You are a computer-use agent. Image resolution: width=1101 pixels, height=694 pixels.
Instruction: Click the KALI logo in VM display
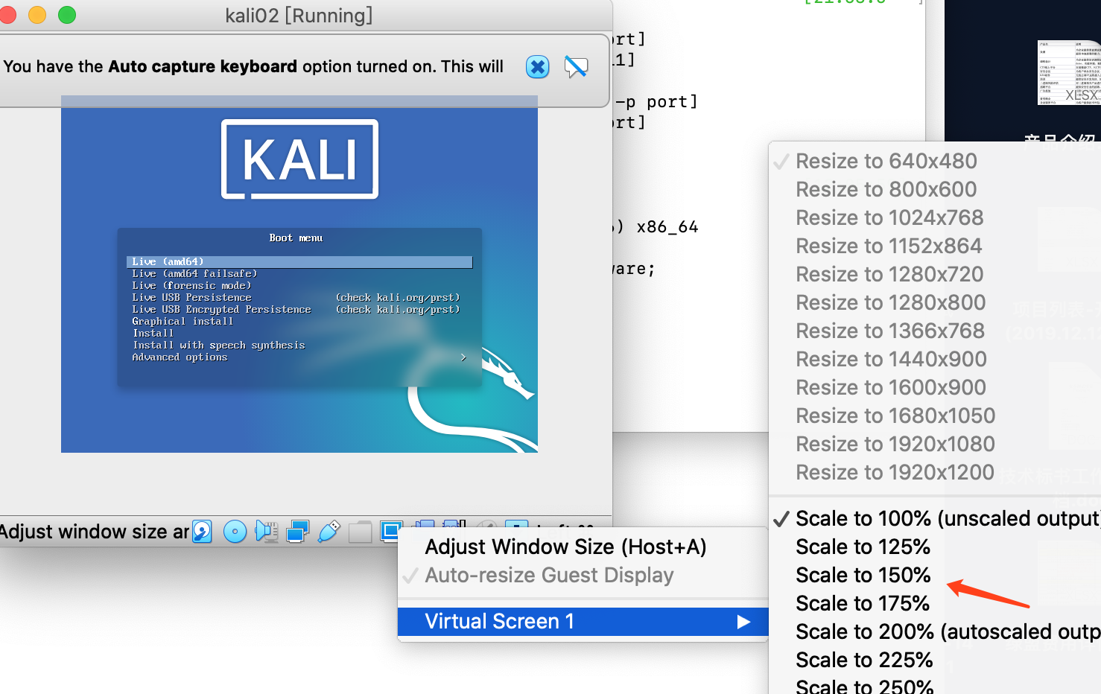coord(299,159)
